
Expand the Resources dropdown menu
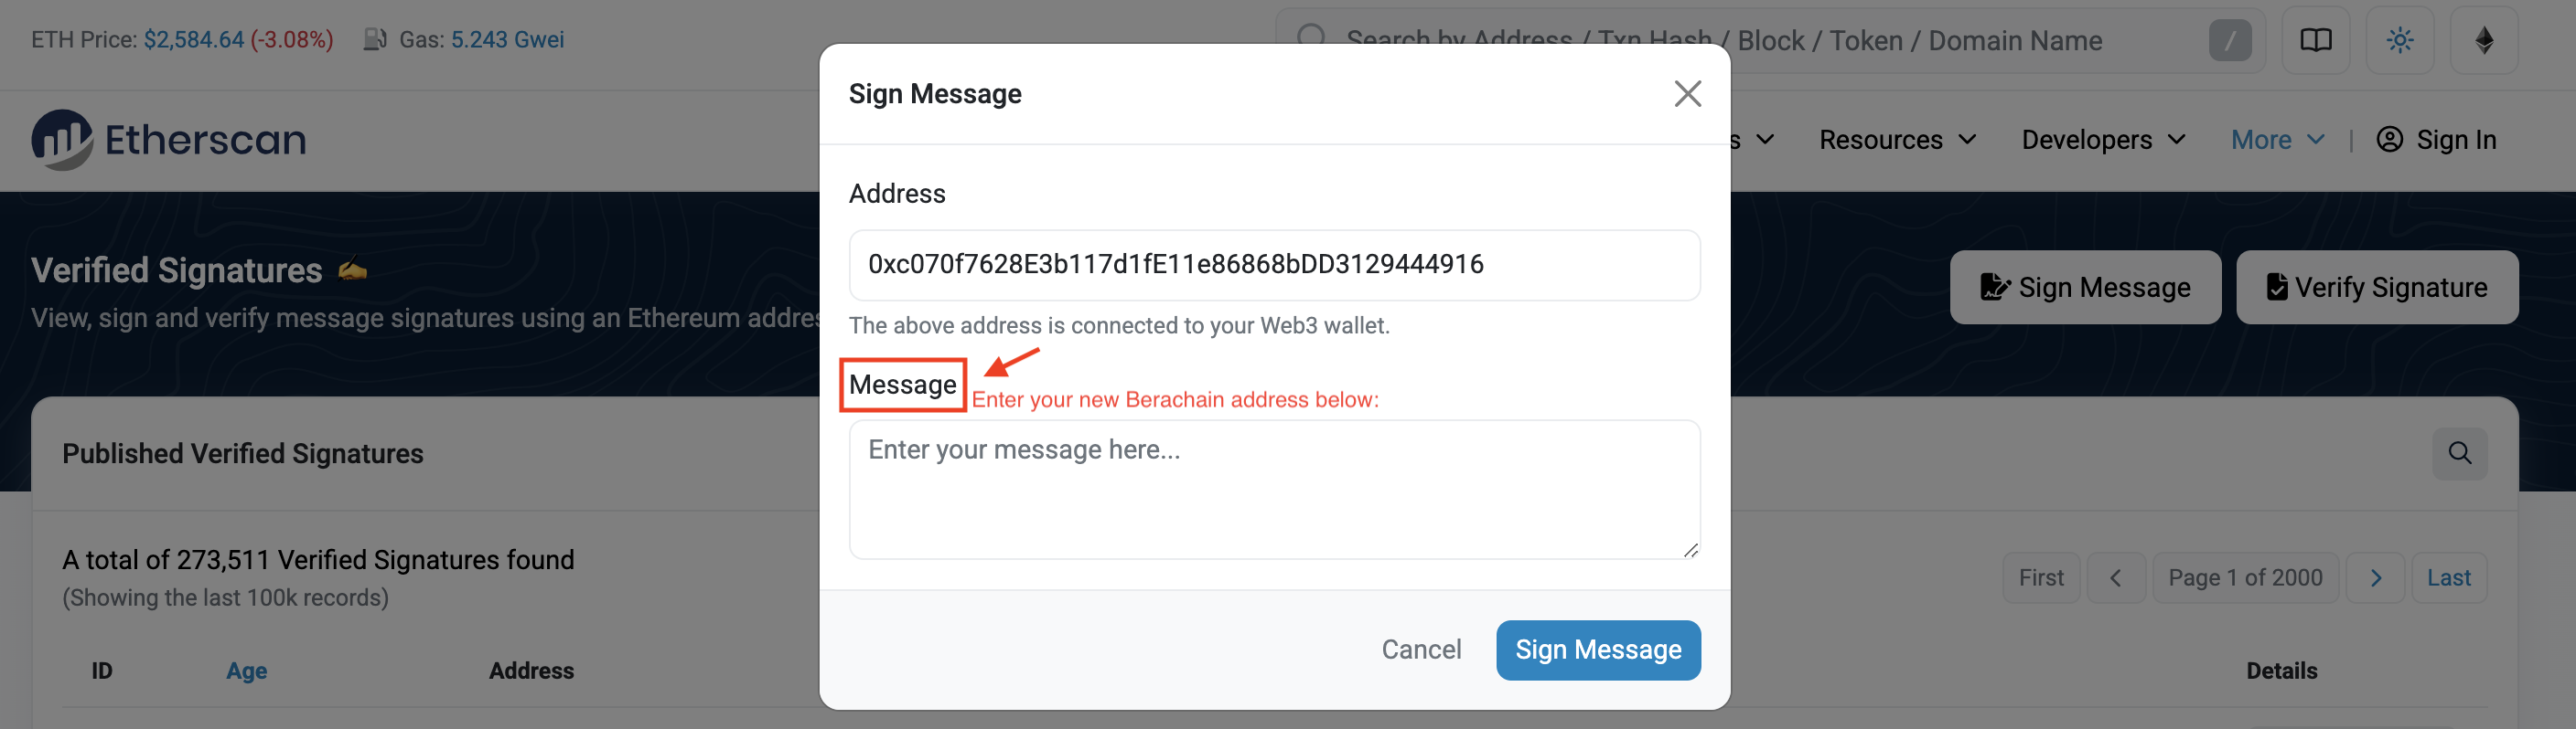(x=1897, y=140)
